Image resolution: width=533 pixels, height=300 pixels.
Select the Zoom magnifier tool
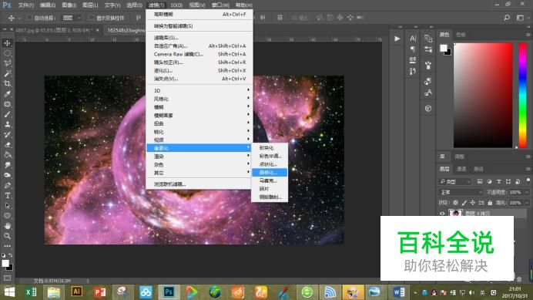[x=7, y=236]
